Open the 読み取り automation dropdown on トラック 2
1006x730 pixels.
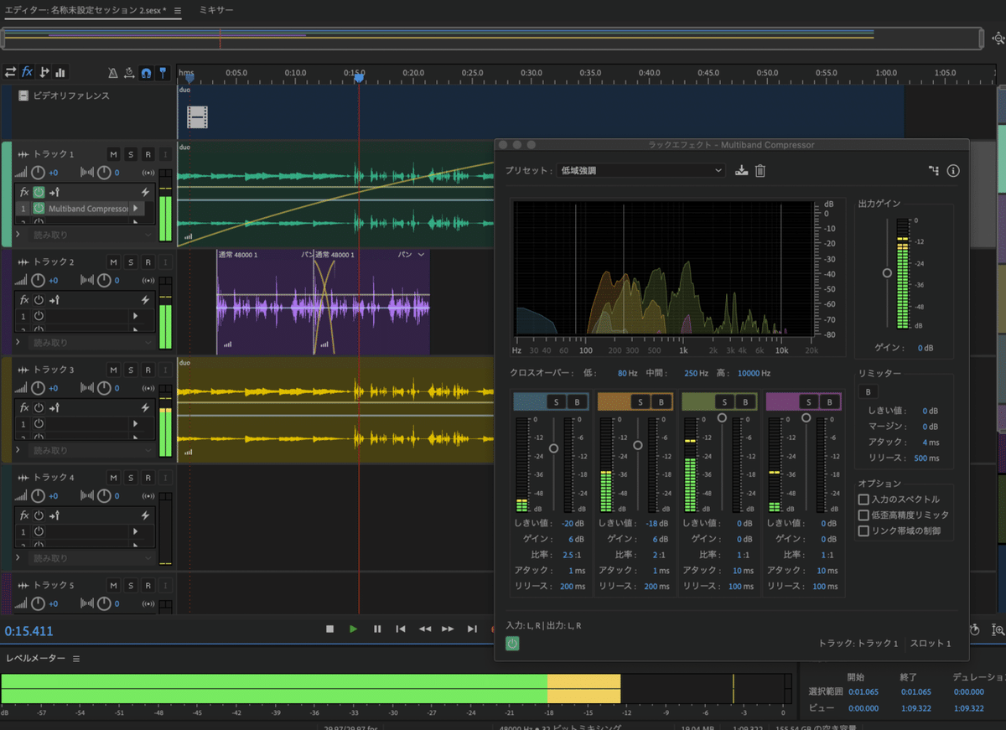(x=92, y=342)
